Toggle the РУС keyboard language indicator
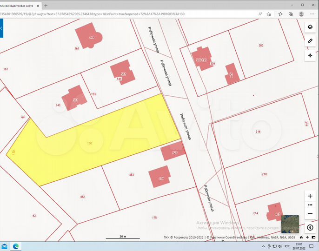Viewport: 319px width, 251px height. tap(286, 246)
